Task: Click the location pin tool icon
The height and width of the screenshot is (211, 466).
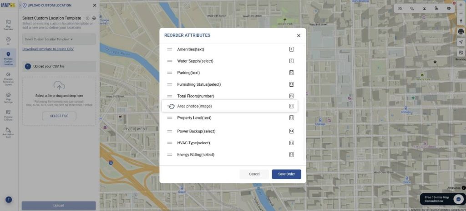Action: (x=425, y=8)
